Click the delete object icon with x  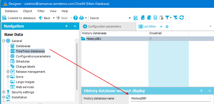tap(149, 18)
